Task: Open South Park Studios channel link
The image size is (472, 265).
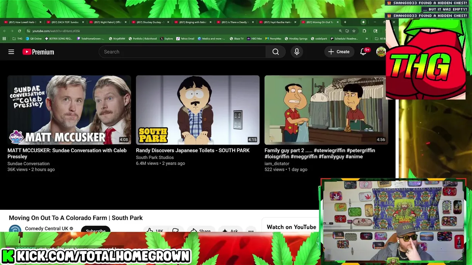Action: pos(155,157)
